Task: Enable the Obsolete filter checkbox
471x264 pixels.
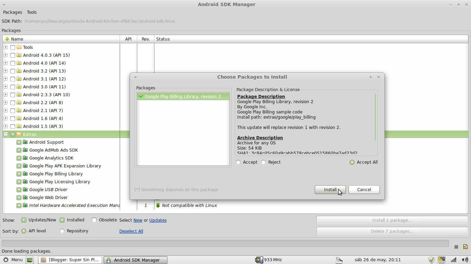Action: point(94,220)
